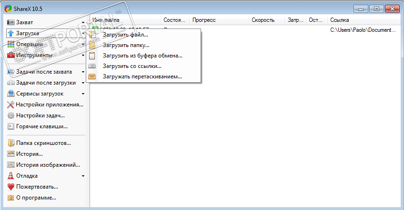The image size is (404, 210).
Task: Click the inbox icon beside Загружать перетаскиванием
Action: 92,76
